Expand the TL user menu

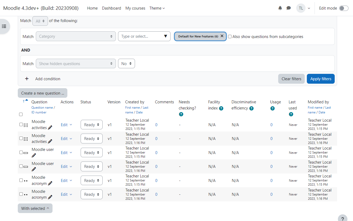pyautogui.click(x=303, y=8)
